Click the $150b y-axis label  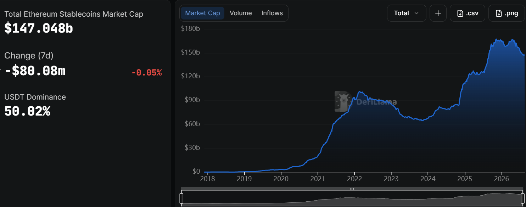click(x=191, y=52)
